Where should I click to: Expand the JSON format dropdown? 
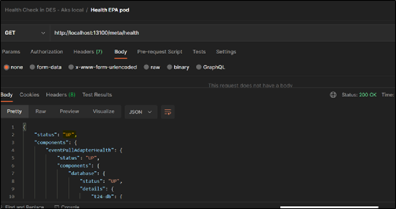(x=141, y=112)
